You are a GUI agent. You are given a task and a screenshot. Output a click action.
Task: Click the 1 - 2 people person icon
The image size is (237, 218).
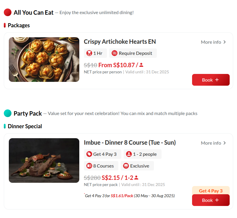point(129,154)
